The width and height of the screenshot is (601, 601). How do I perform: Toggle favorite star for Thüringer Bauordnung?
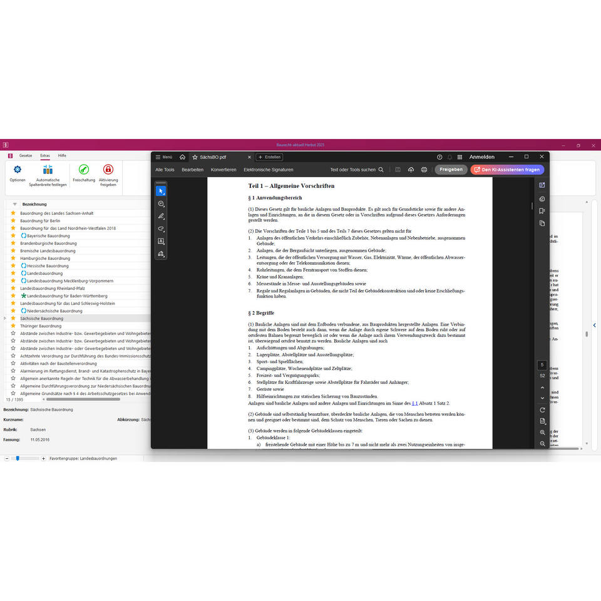[13, 326]
